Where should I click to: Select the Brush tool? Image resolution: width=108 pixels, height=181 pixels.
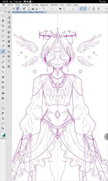coord(3,62)
